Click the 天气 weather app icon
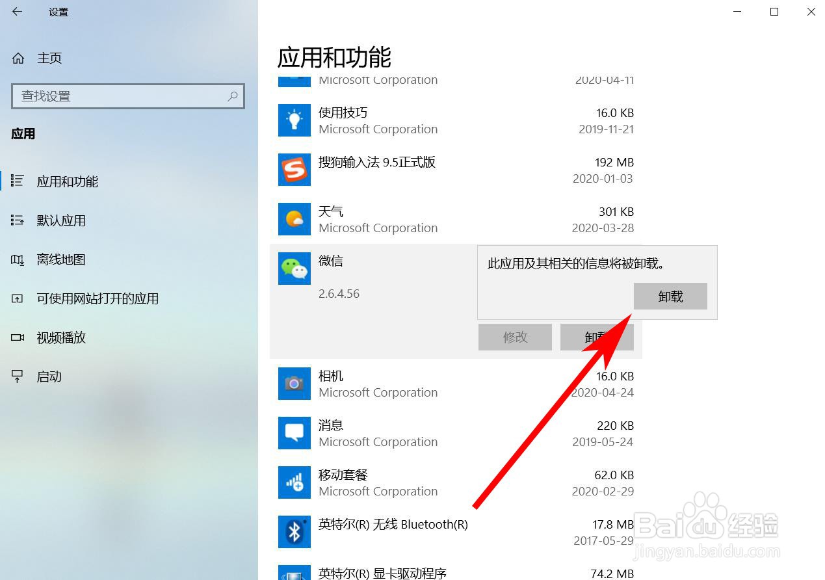Image resolution: width=825 pixels, height=580 pixels. click(x=294, y=219)
